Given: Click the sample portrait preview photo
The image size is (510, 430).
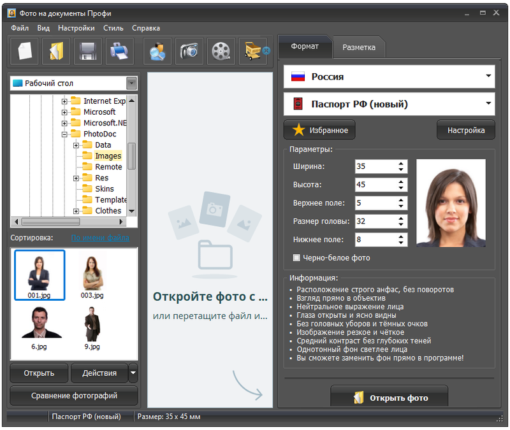Looking at the screenshot, I should click(451, 203).
